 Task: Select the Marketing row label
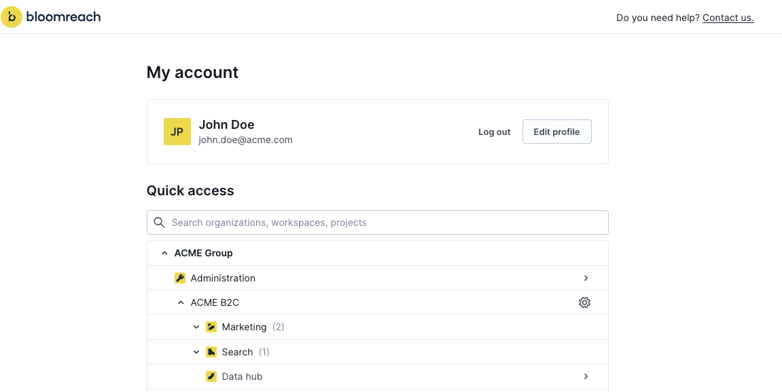(244, 327)
